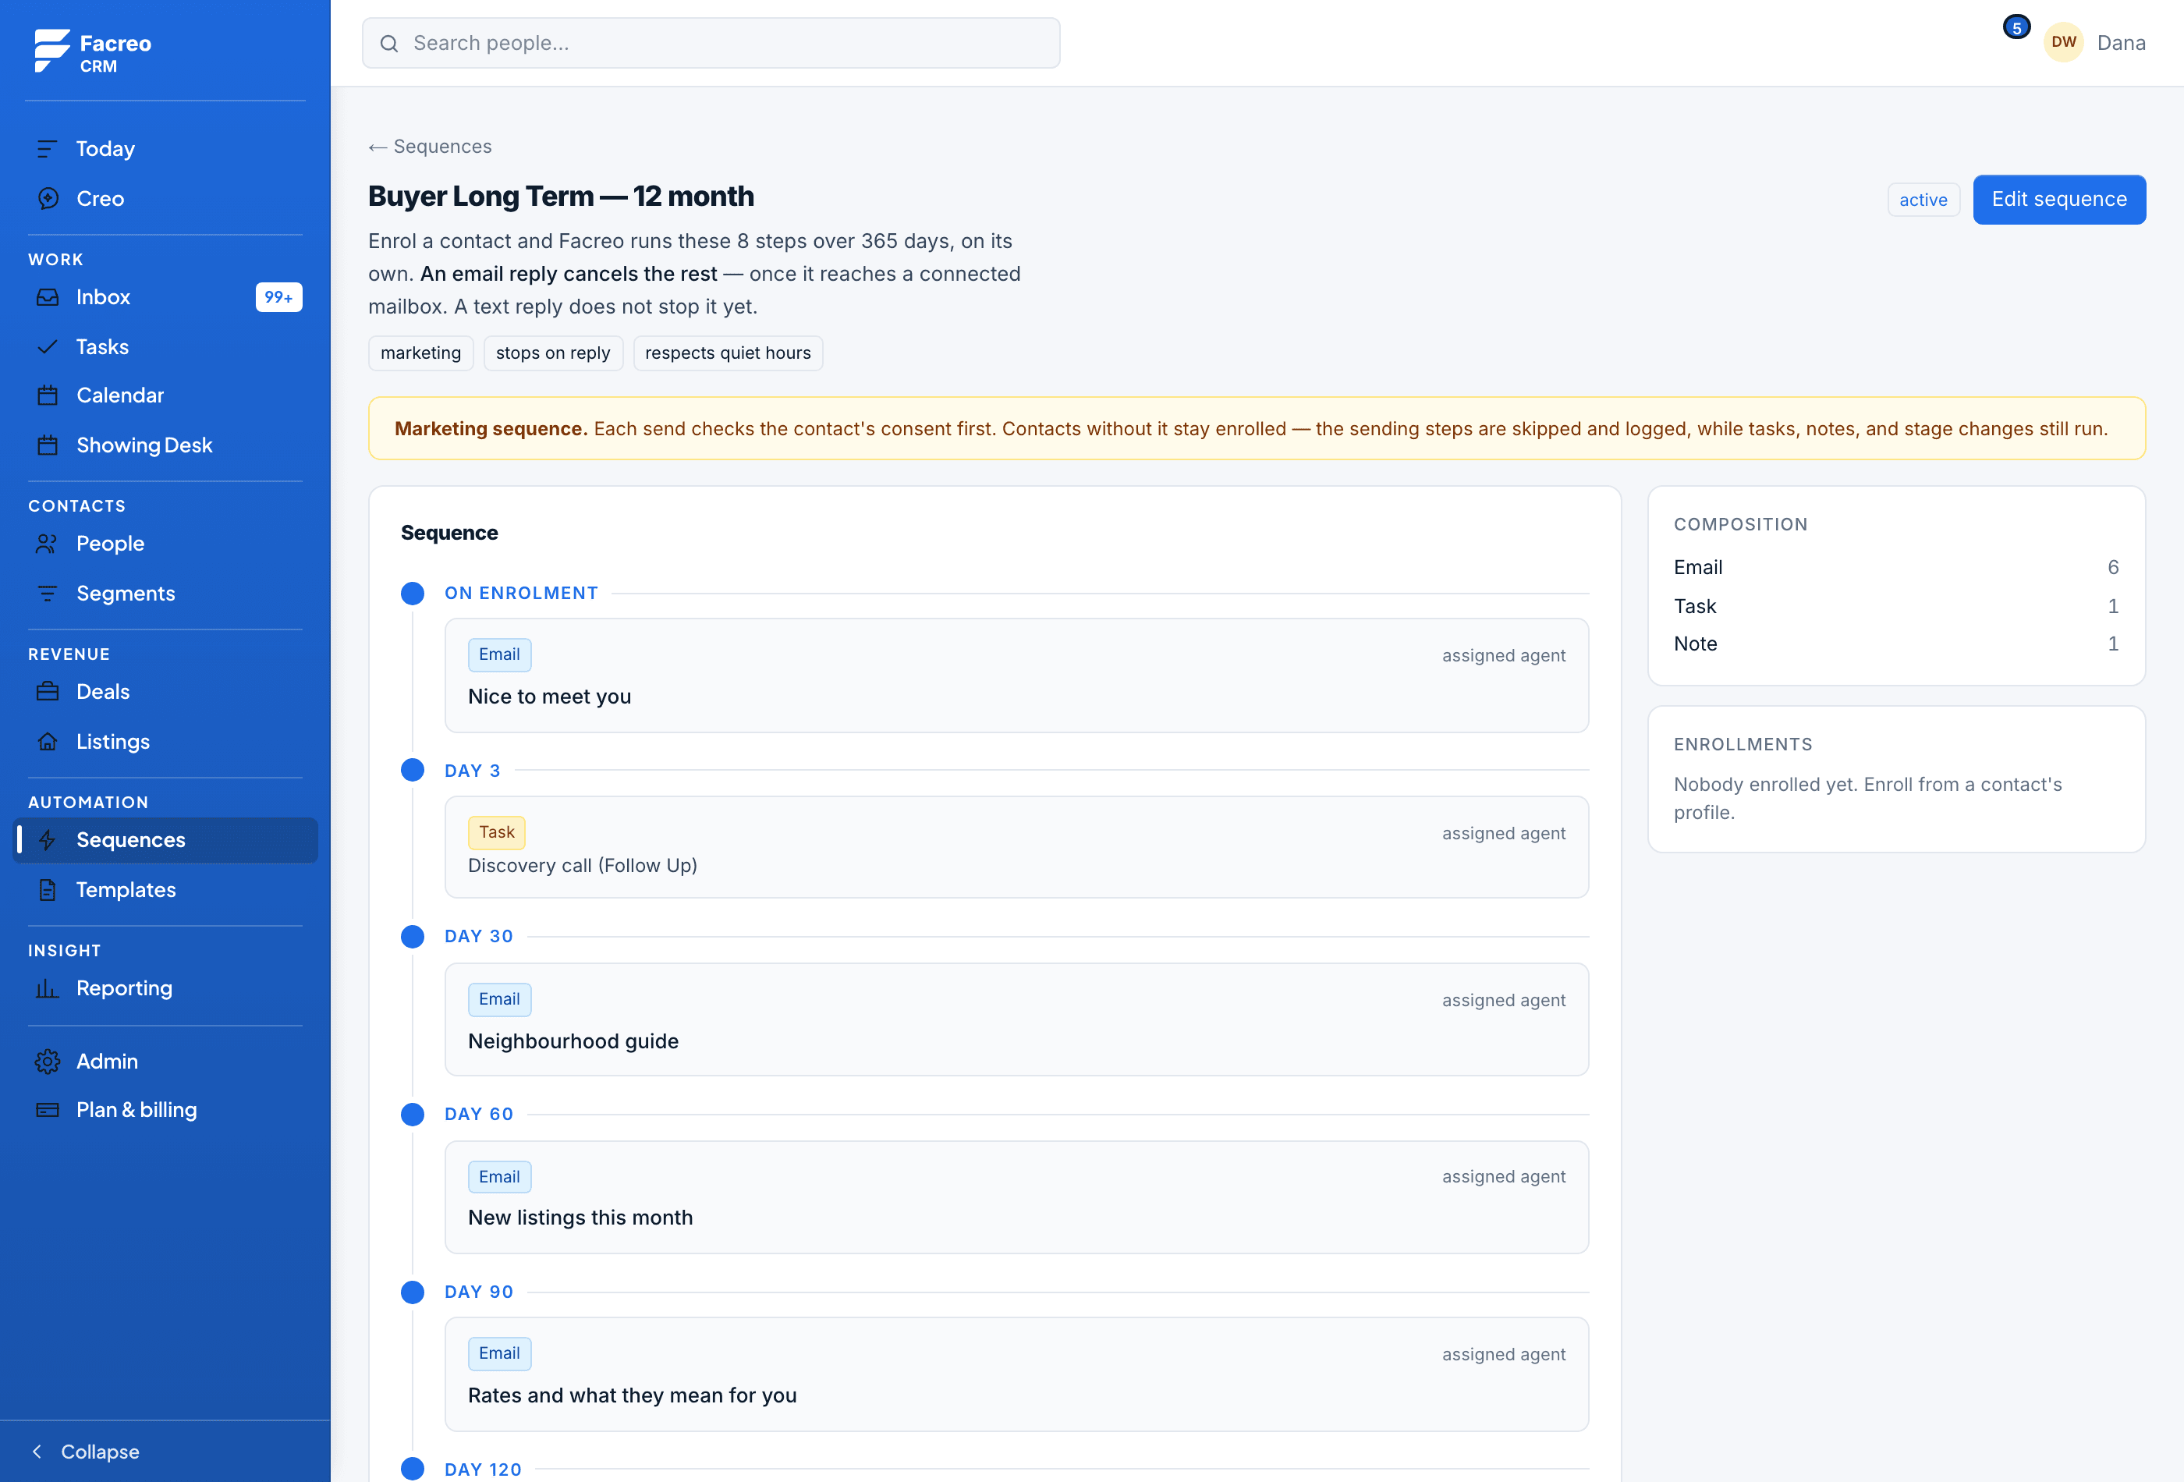Image resolution: width=2184 pixels, height=1482 pixels.
Task: Click the Showing Desk icon
Action: [47, 445]
